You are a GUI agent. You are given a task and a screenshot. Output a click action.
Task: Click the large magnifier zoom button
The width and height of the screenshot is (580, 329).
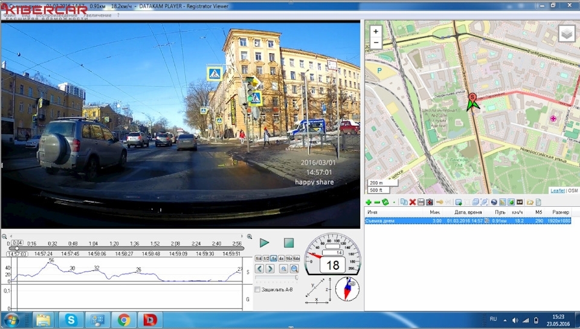pos(294,269)
